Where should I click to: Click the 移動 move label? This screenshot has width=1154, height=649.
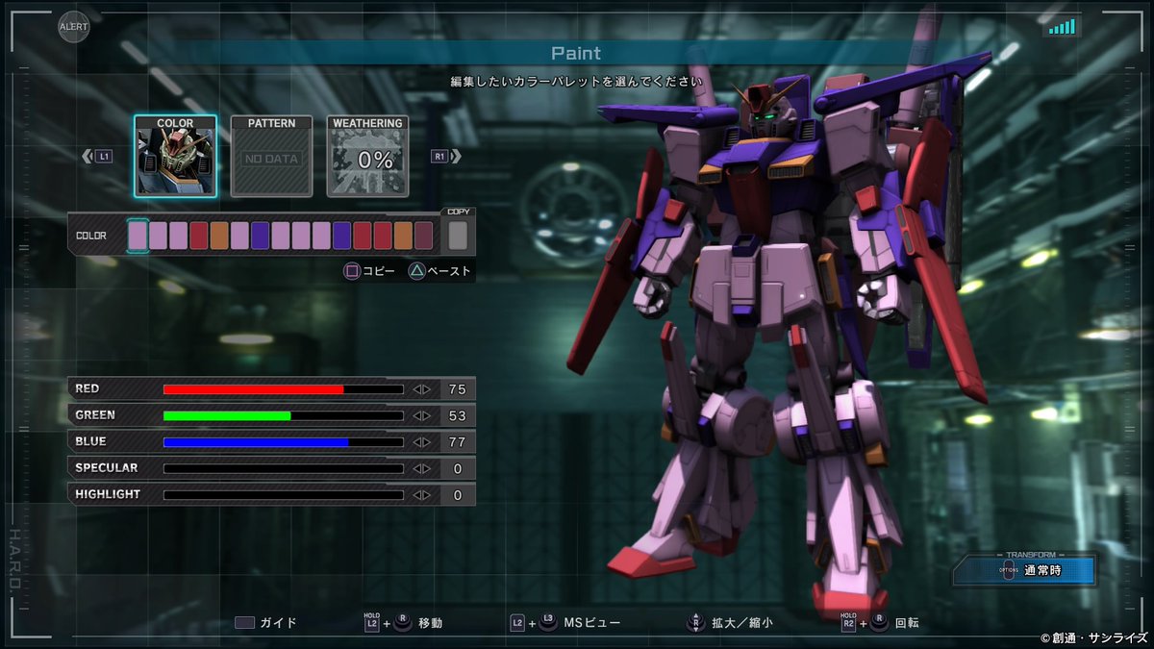(x=430, y=622)
